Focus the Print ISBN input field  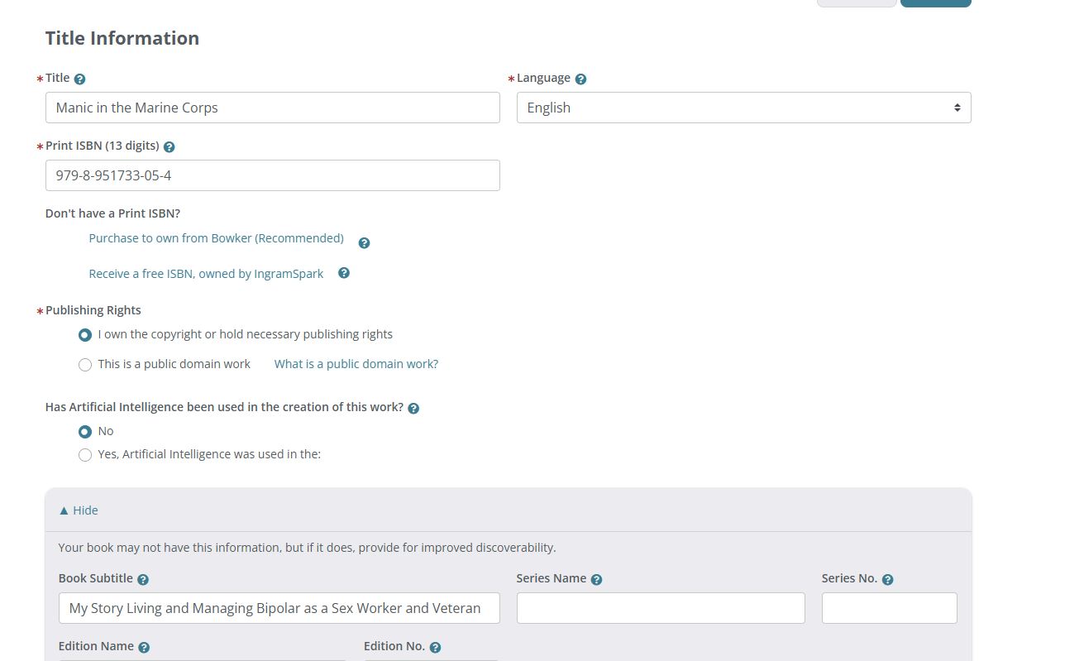click(x=273, y=175)
